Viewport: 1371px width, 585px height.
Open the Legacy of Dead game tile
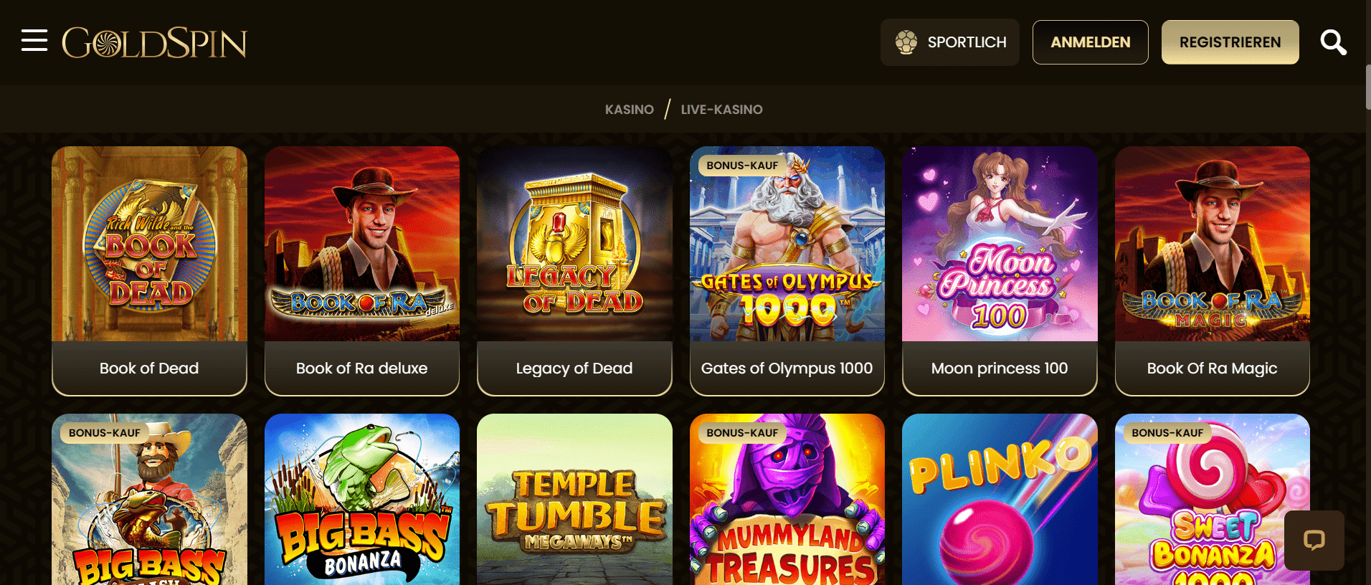click(574, 271)
